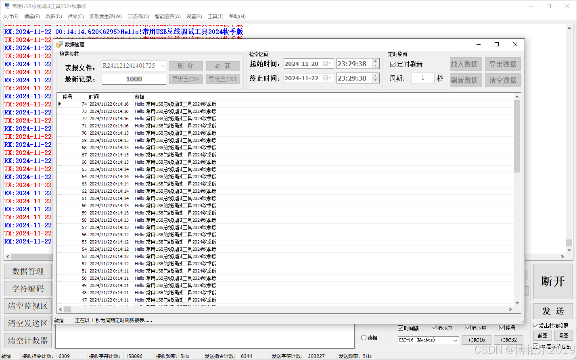This screenshot has height=360, width=577.
Task: Select table row with 序号 70
Action: [x=285, y=133]
